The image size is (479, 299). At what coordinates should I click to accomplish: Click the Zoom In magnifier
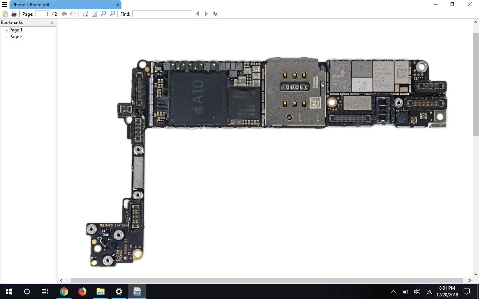pyautogui.click(x=112, y=14)
